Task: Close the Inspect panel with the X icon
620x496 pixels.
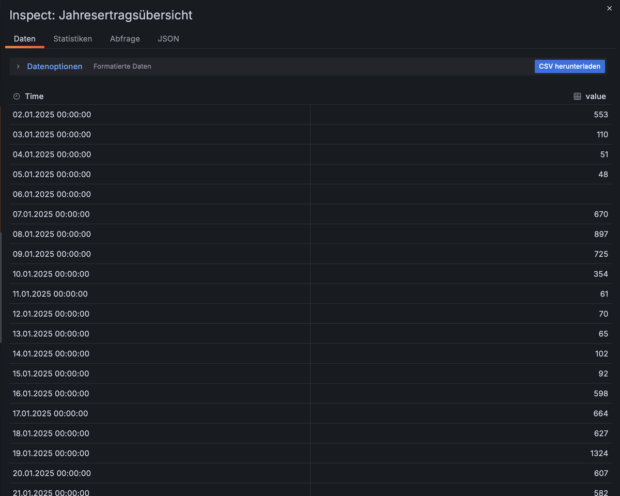Action: click(x=609, y=8)
